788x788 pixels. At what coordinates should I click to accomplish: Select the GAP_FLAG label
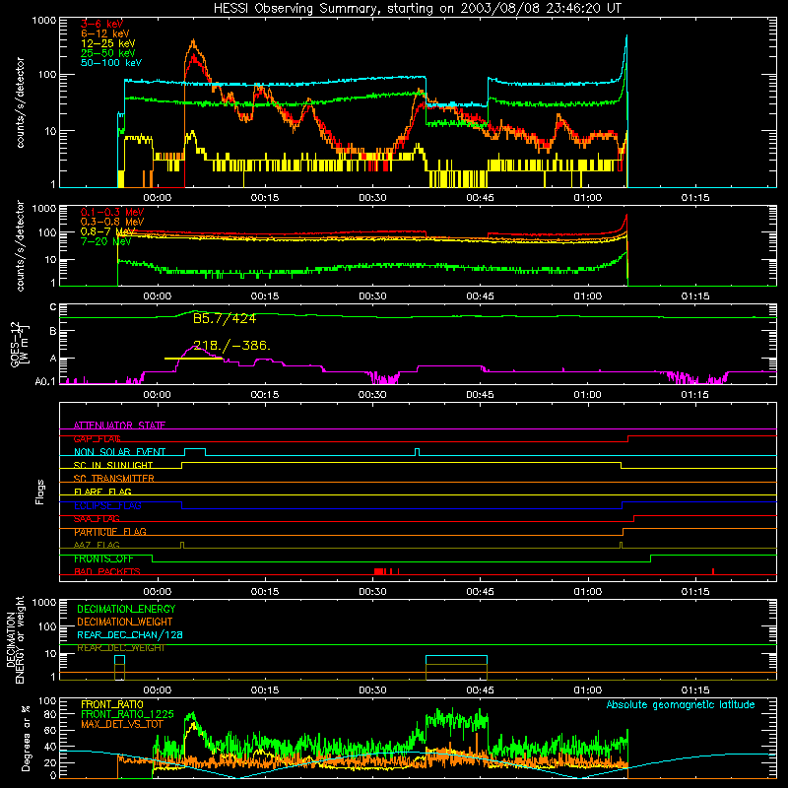click(97, 438)
